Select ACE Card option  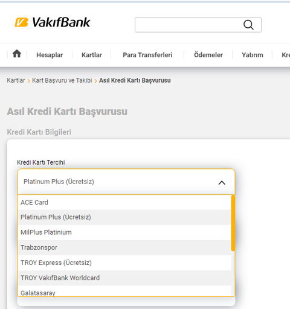coord(124,202)
